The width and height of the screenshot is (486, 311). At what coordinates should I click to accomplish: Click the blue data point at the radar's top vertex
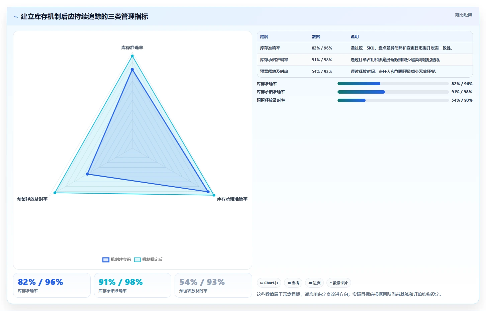pyautogui.click(x=132, y=70)
